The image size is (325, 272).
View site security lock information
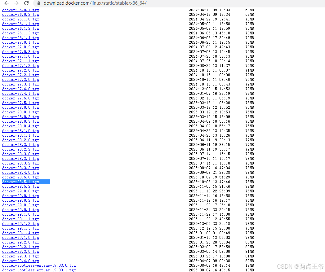point(38,3)
